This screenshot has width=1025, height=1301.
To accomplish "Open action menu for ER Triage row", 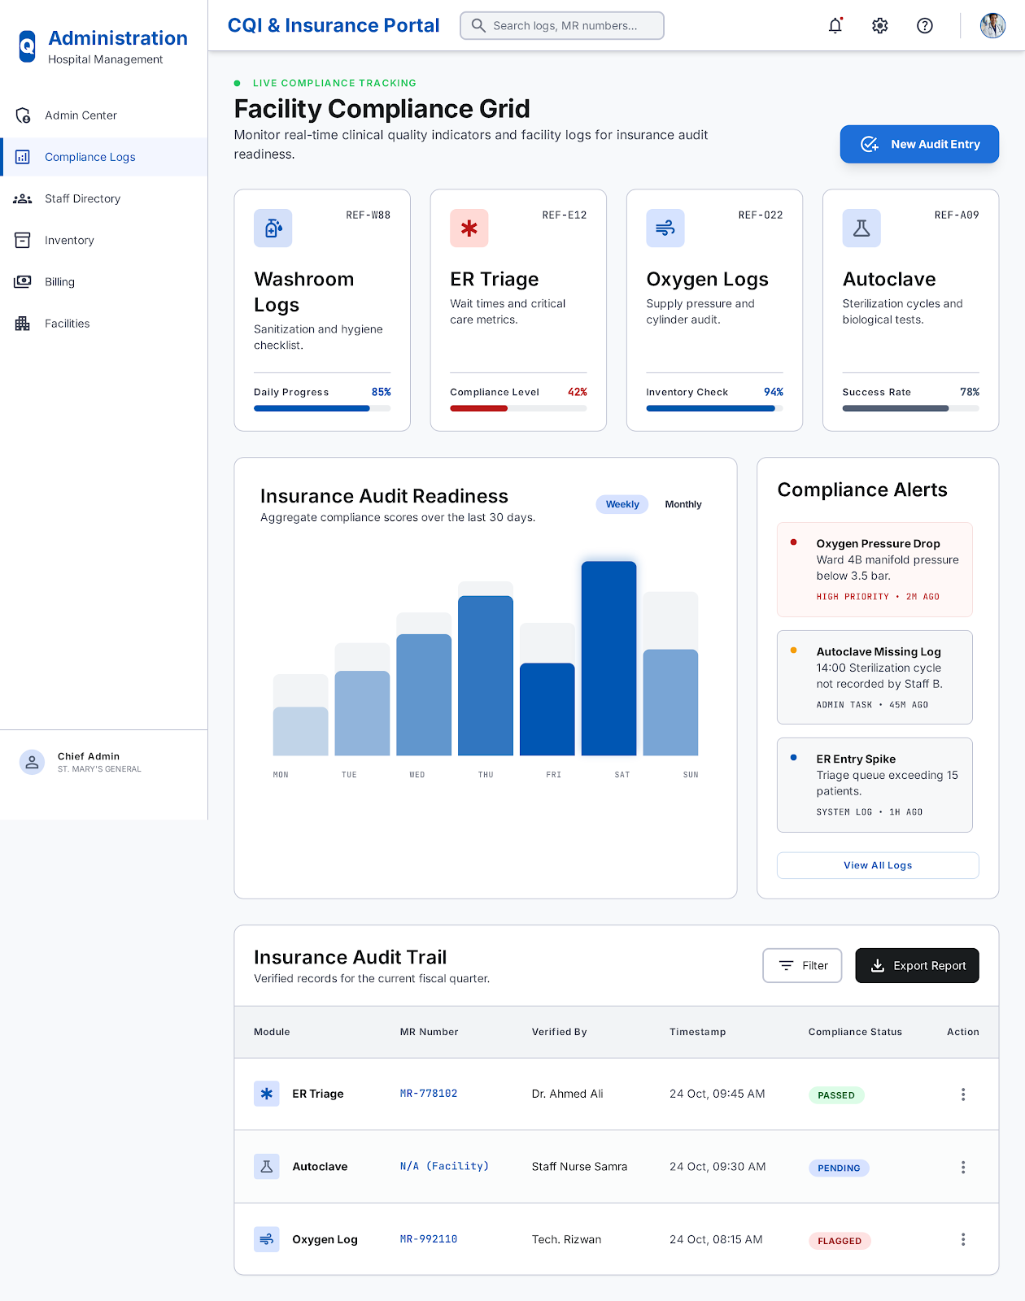I will (x=963, y=1094).
